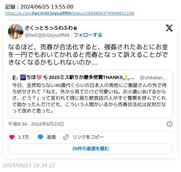Like the tweet with heart icon
This screenshot has width=181, height=172.
click(12, 137)
